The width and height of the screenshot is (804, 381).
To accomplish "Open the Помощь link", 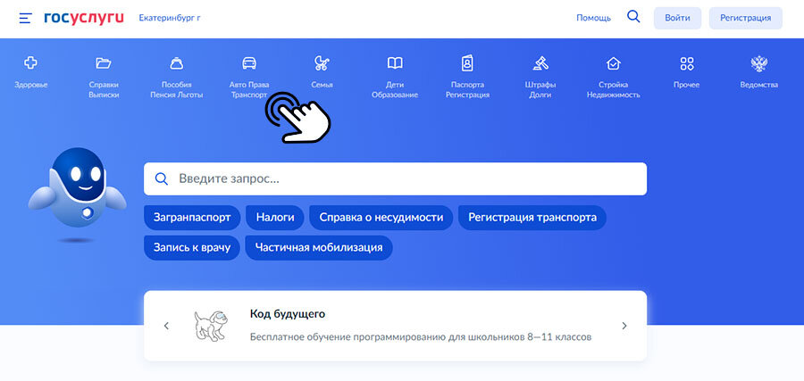I will [x=593, y=18].
